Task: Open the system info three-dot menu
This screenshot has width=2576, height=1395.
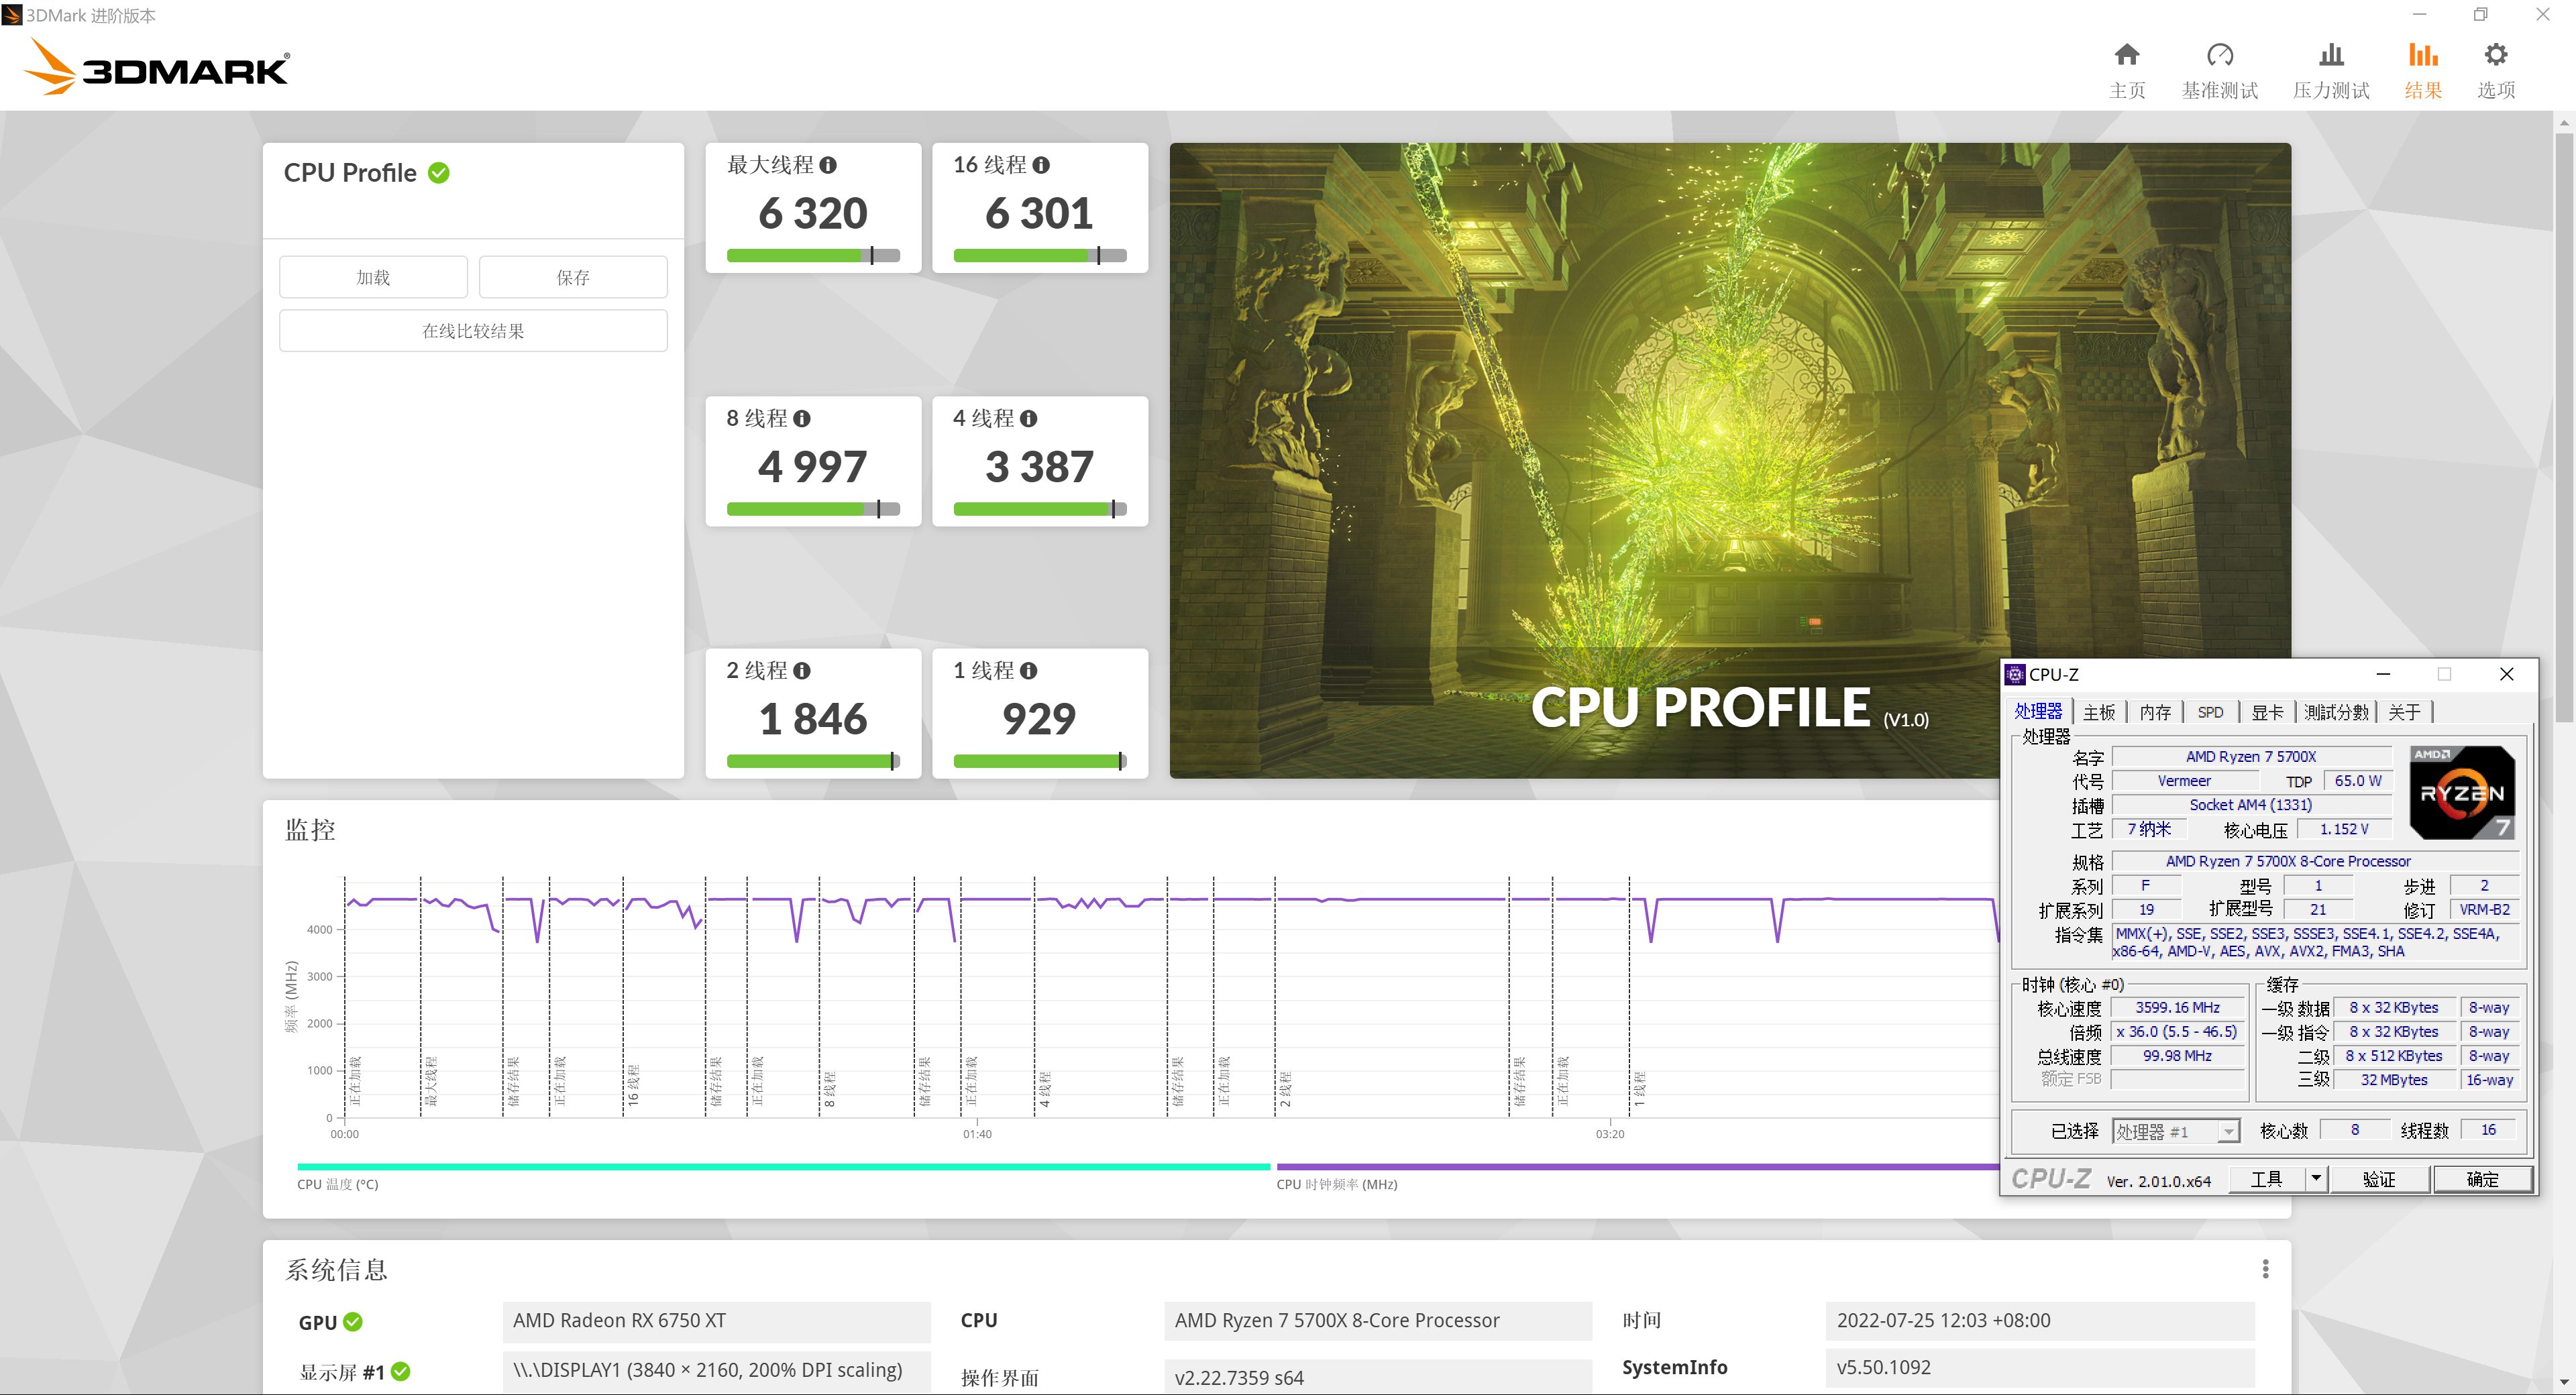Action: (2265, 1269)
